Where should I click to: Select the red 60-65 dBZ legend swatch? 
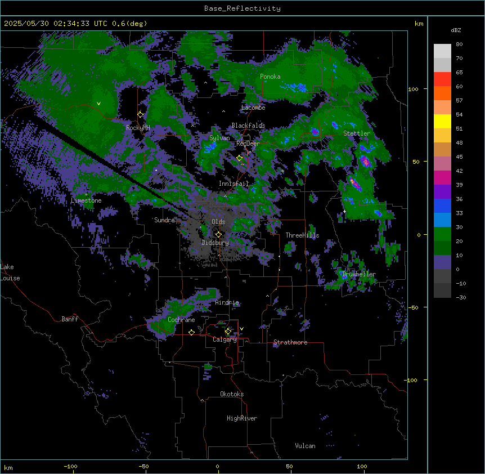coord(442,79)
